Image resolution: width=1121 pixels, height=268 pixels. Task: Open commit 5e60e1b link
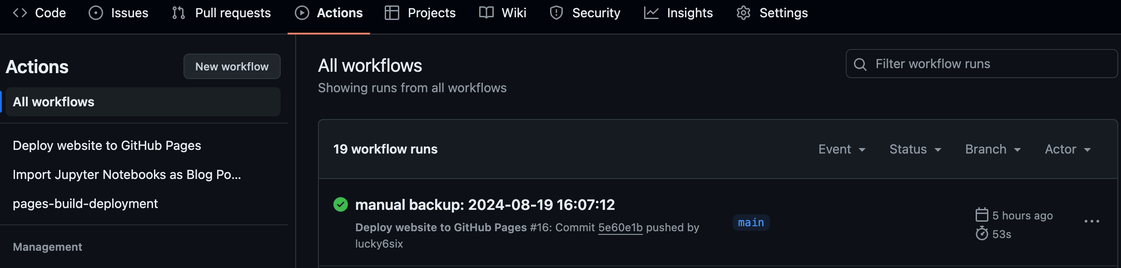620,228
